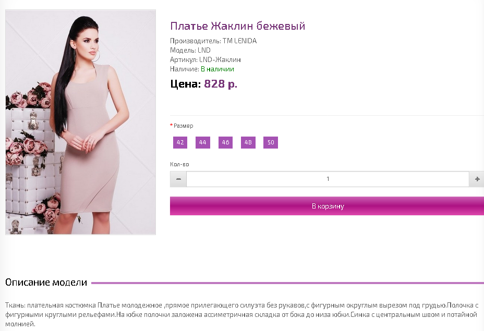This screenshot has height=331, width=484.
Task: Decrease quantity with minus button
Action: pos(178,179)
